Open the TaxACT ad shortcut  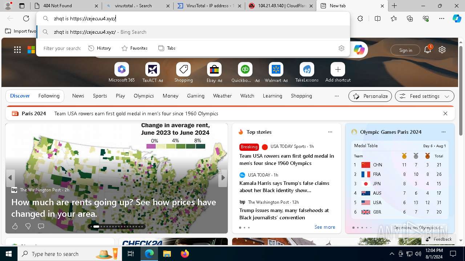coord(153,72)
